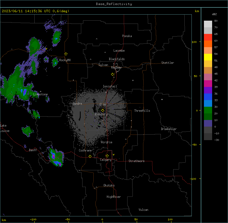Click the ThreeHills label

tap(142, 111)
